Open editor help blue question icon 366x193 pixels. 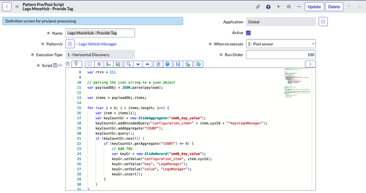point(168,64)
